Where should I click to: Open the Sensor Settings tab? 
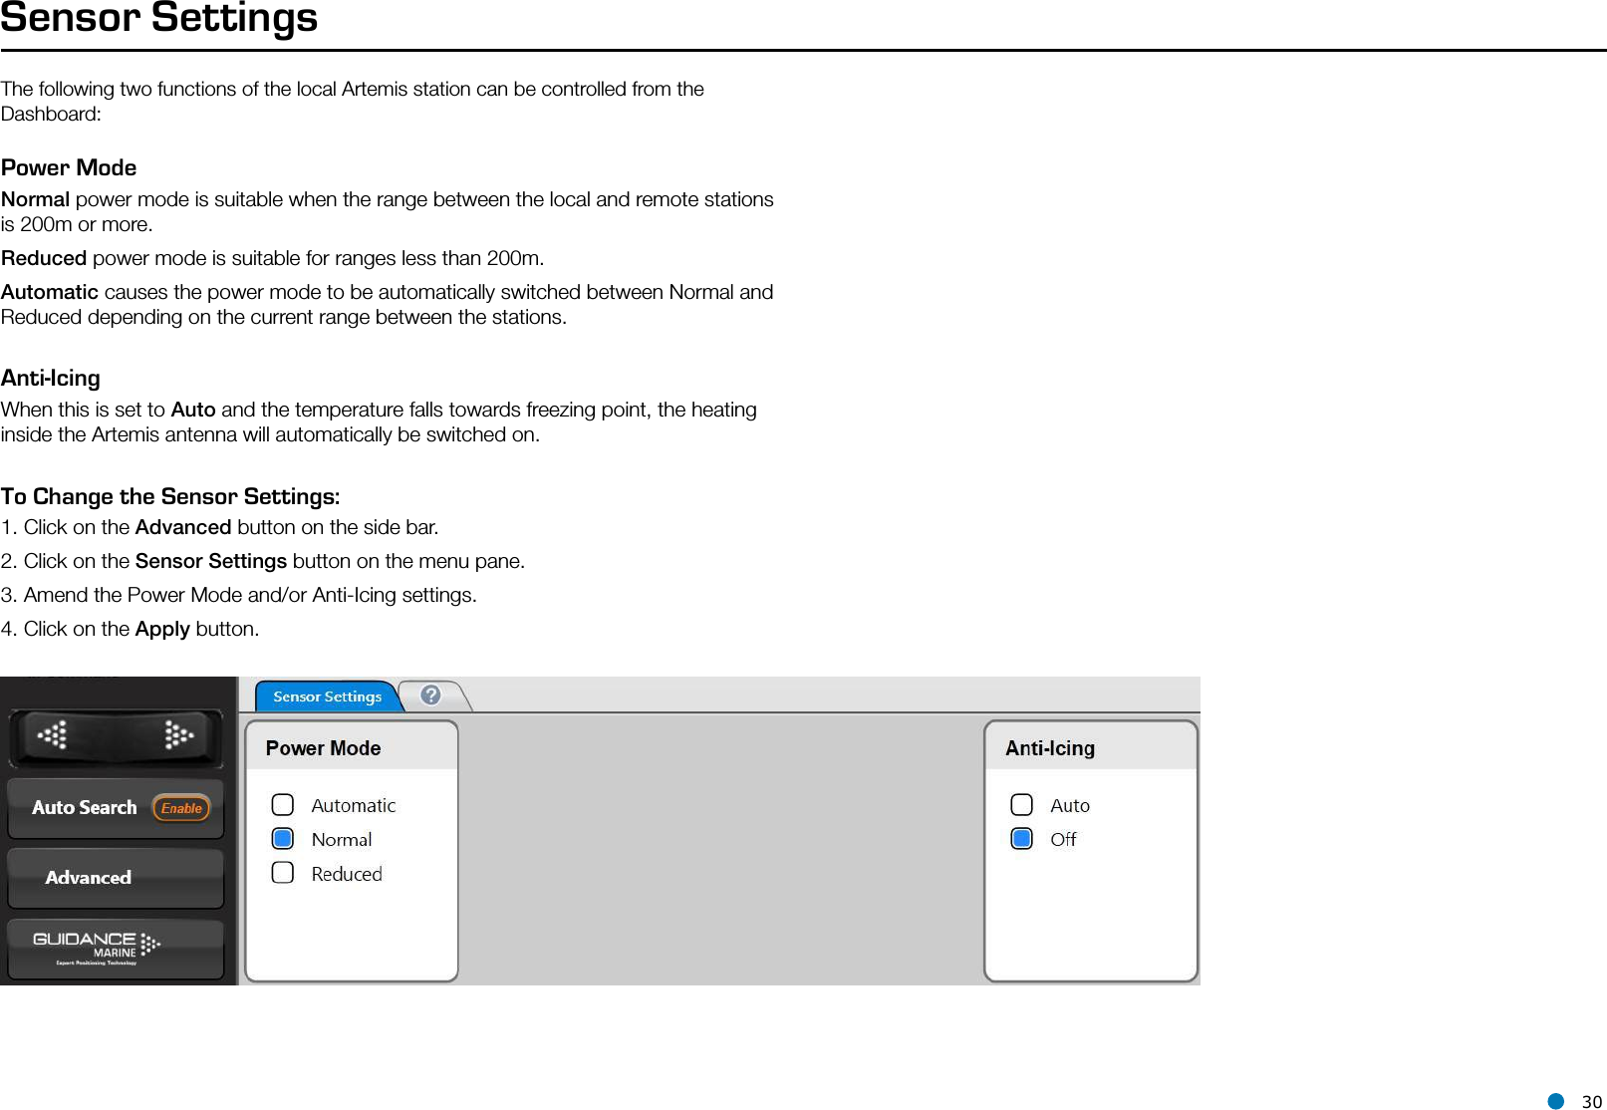pyautogui.click(x=328, y=696)
